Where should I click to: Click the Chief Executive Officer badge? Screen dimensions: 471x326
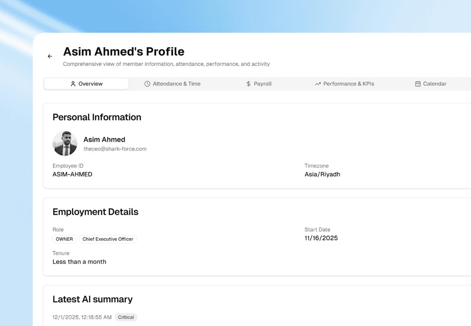coord(108,239)
